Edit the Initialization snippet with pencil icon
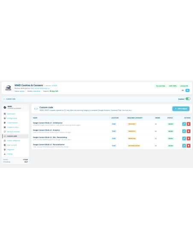The height and width of the screenshot is (249, 193). (x=184, y=124)
